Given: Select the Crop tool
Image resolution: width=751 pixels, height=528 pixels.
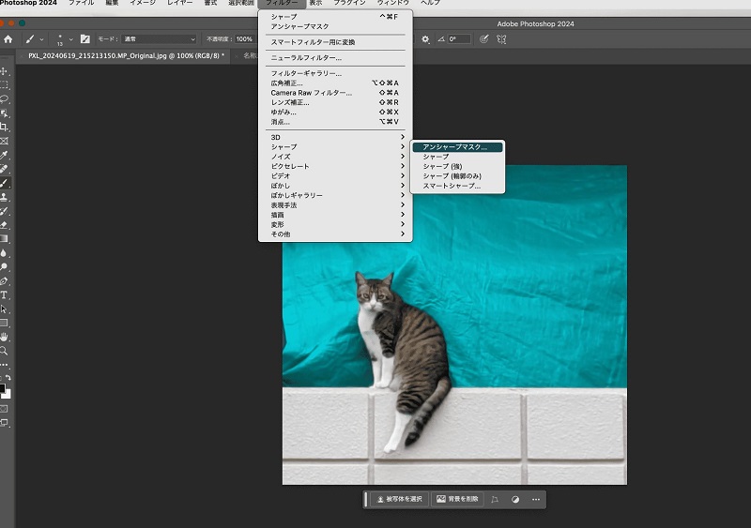Looking at the screenshot, I should pyautogui.click(x=5, y=127).
